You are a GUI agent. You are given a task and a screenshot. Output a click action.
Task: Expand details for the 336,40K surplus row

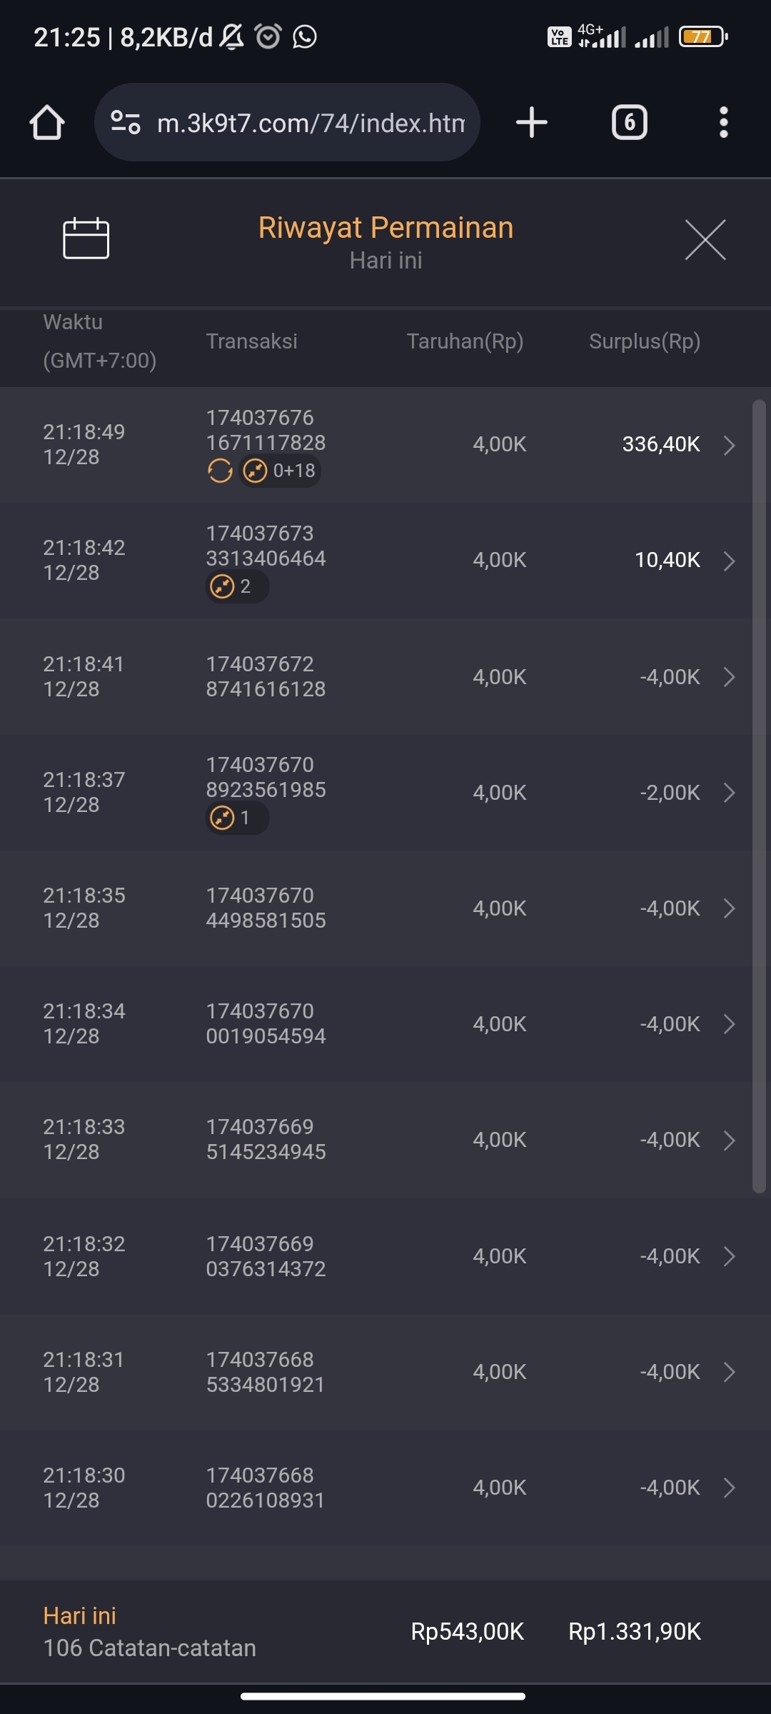[x=729, y=445]
